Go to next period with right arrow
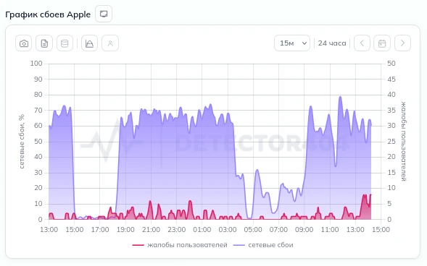 (x=402, y=43)
